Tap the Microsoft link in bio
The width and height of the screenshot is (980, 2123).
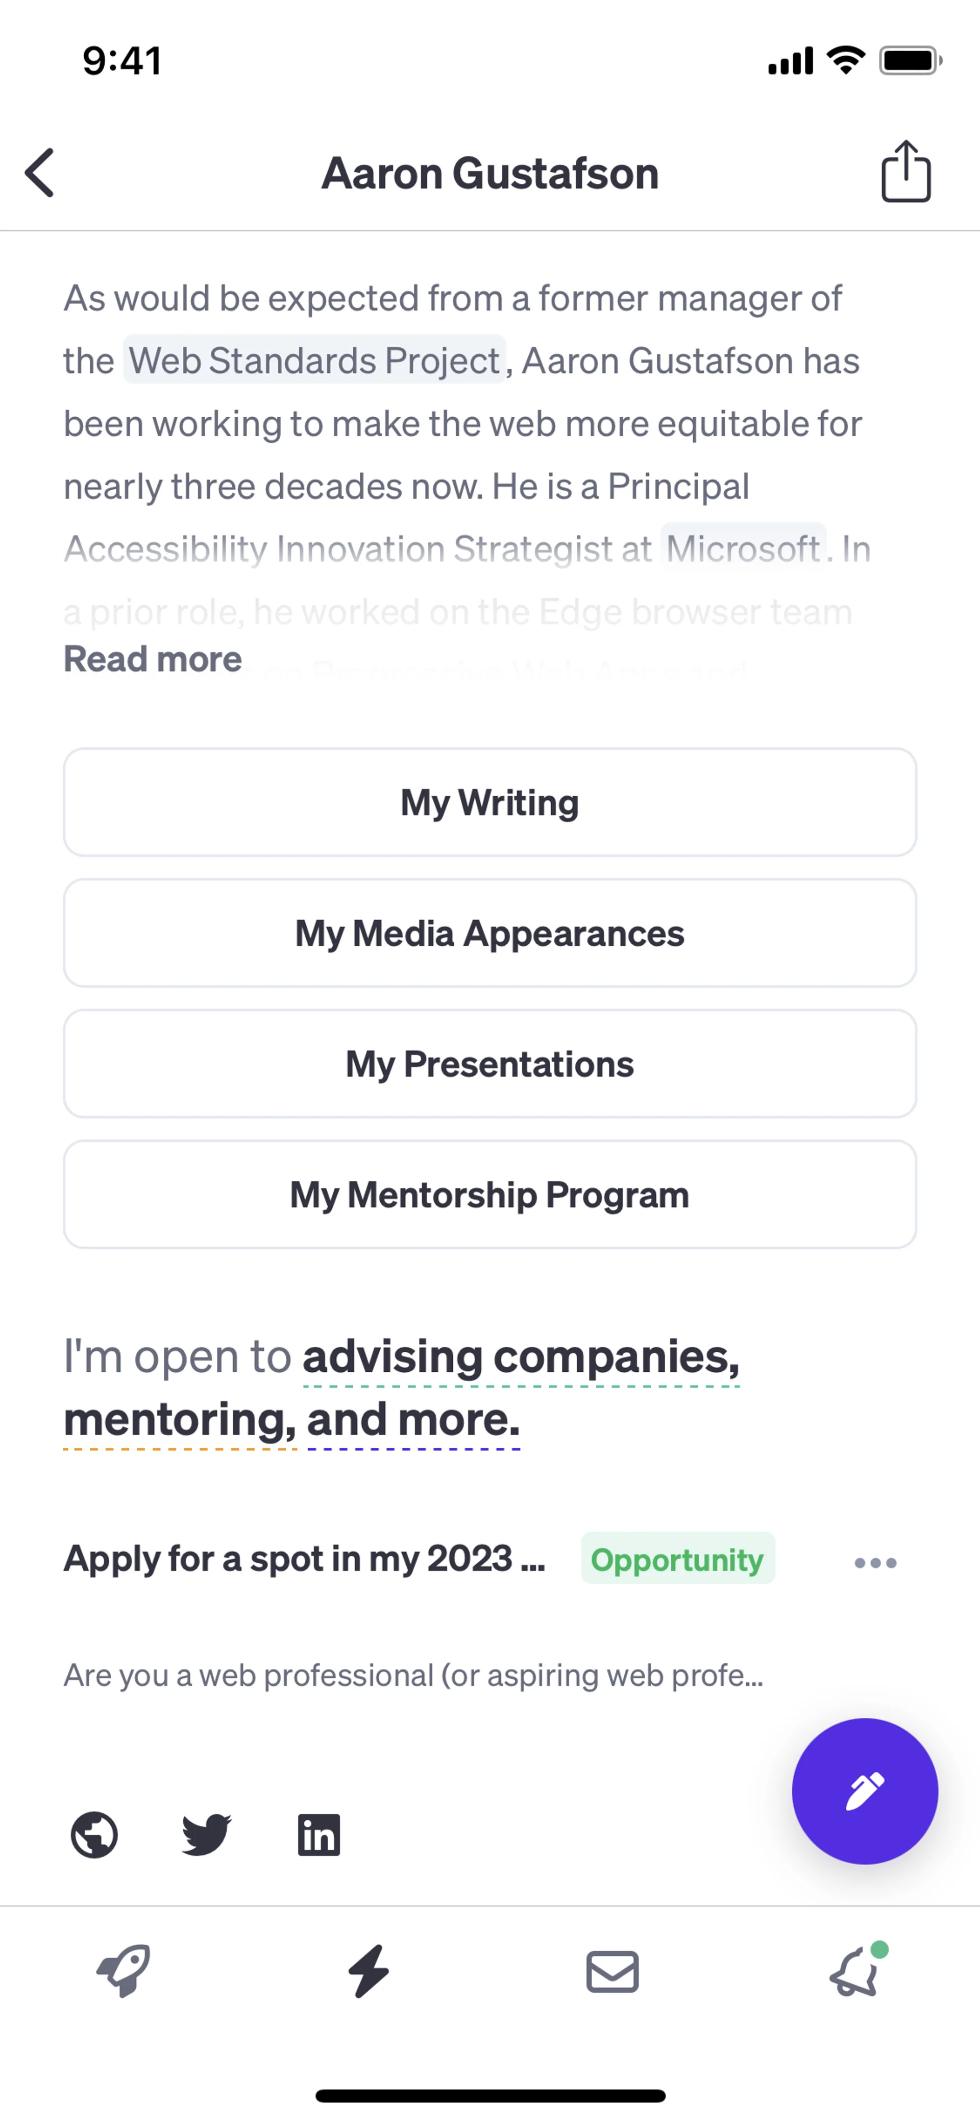tap(743, 549)
